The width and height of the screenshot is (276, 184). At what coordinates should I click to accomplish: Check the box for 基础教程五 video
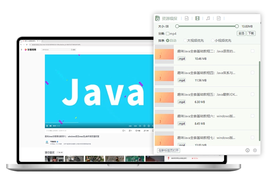click(252, 94)
